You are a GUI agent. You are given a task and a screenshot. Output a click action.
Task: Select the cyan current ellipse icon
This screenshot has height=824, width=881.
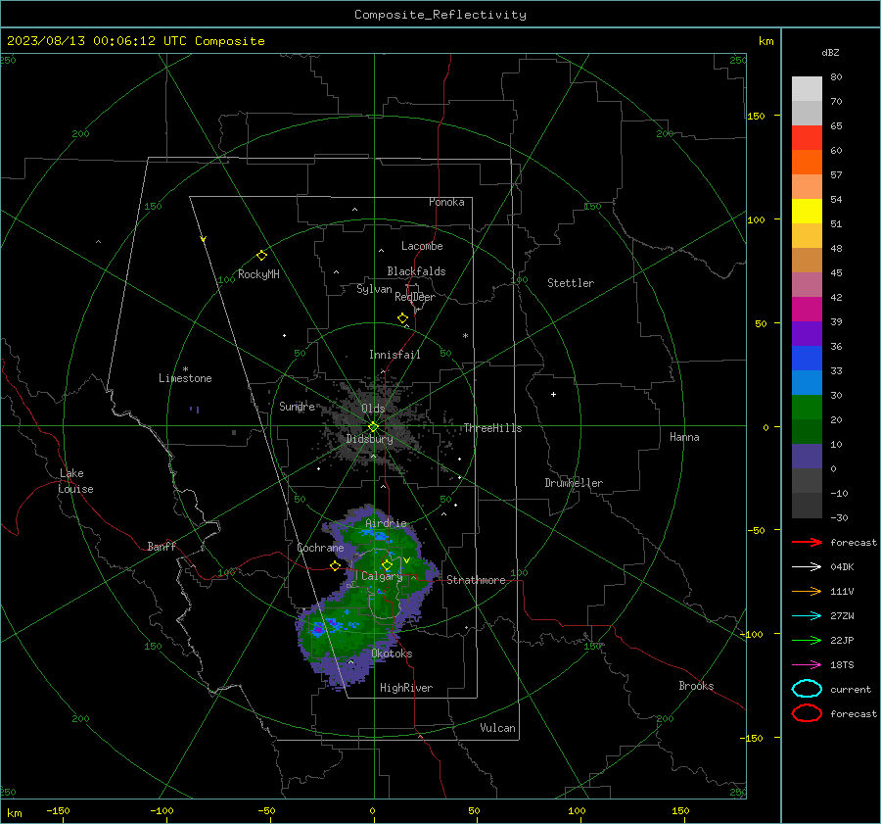click(807, 689)
